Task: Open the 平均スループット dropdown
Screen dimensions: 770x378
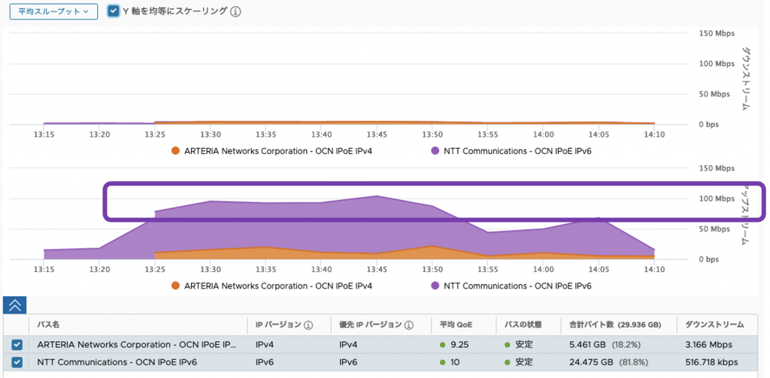Action: [54, 12]
